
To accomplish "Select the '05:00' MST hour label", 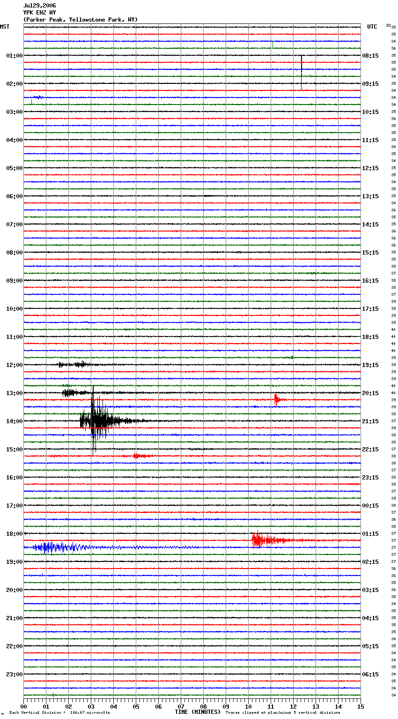I will click(14, 168).
